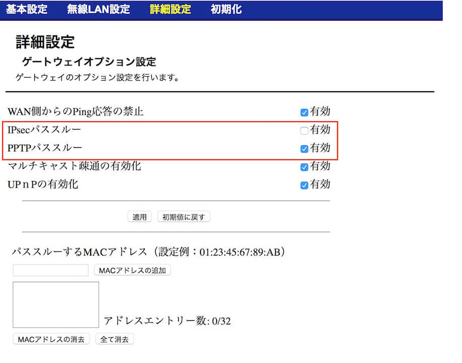
Task: Uncheck the PPTPパススルー checkbox
Action: click(304, 149)
